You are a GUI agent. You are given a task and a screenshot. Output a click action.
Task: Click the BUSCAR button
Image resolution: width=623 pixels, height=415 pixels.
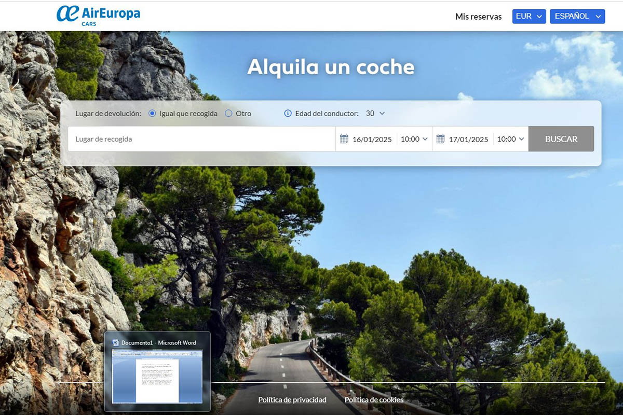pos(561,139)
